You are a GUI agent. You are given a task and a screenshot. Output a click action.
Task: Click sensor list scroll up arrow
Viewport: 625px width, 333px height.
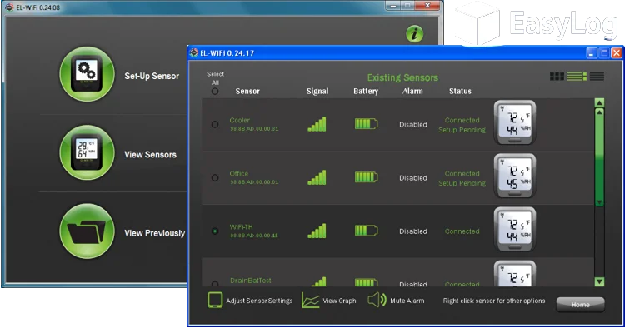click(x=599, y=102)
